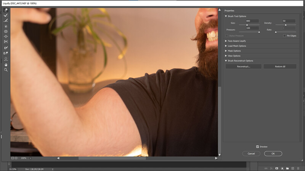Image resolution: width=305 pixels, height=171 pixels.
Task: Select the Hand tool
Action: click(6, 65)
